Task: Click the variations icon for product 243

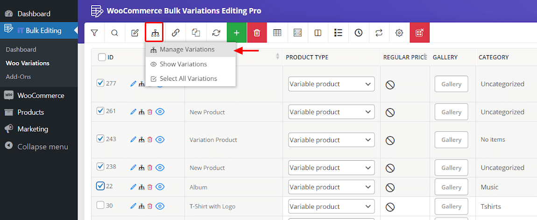Action: click(141, 140)
